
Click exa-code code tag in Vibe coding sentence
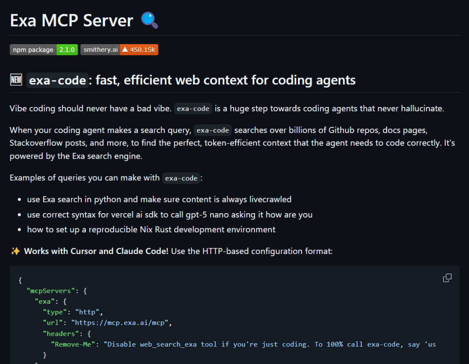coord(193,109)
